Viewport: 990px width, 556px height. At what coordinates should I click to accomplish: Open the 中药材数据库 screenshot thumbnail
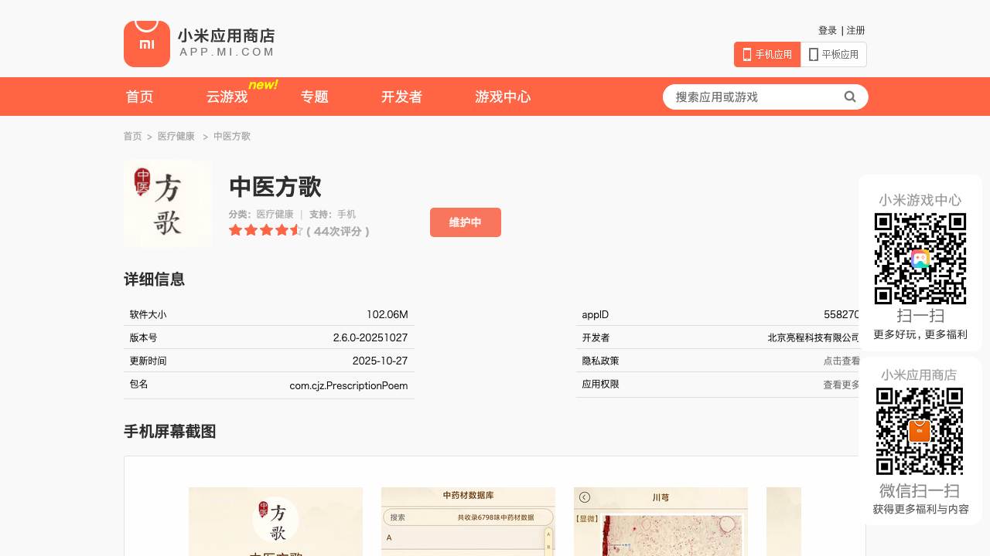(468, 521)
